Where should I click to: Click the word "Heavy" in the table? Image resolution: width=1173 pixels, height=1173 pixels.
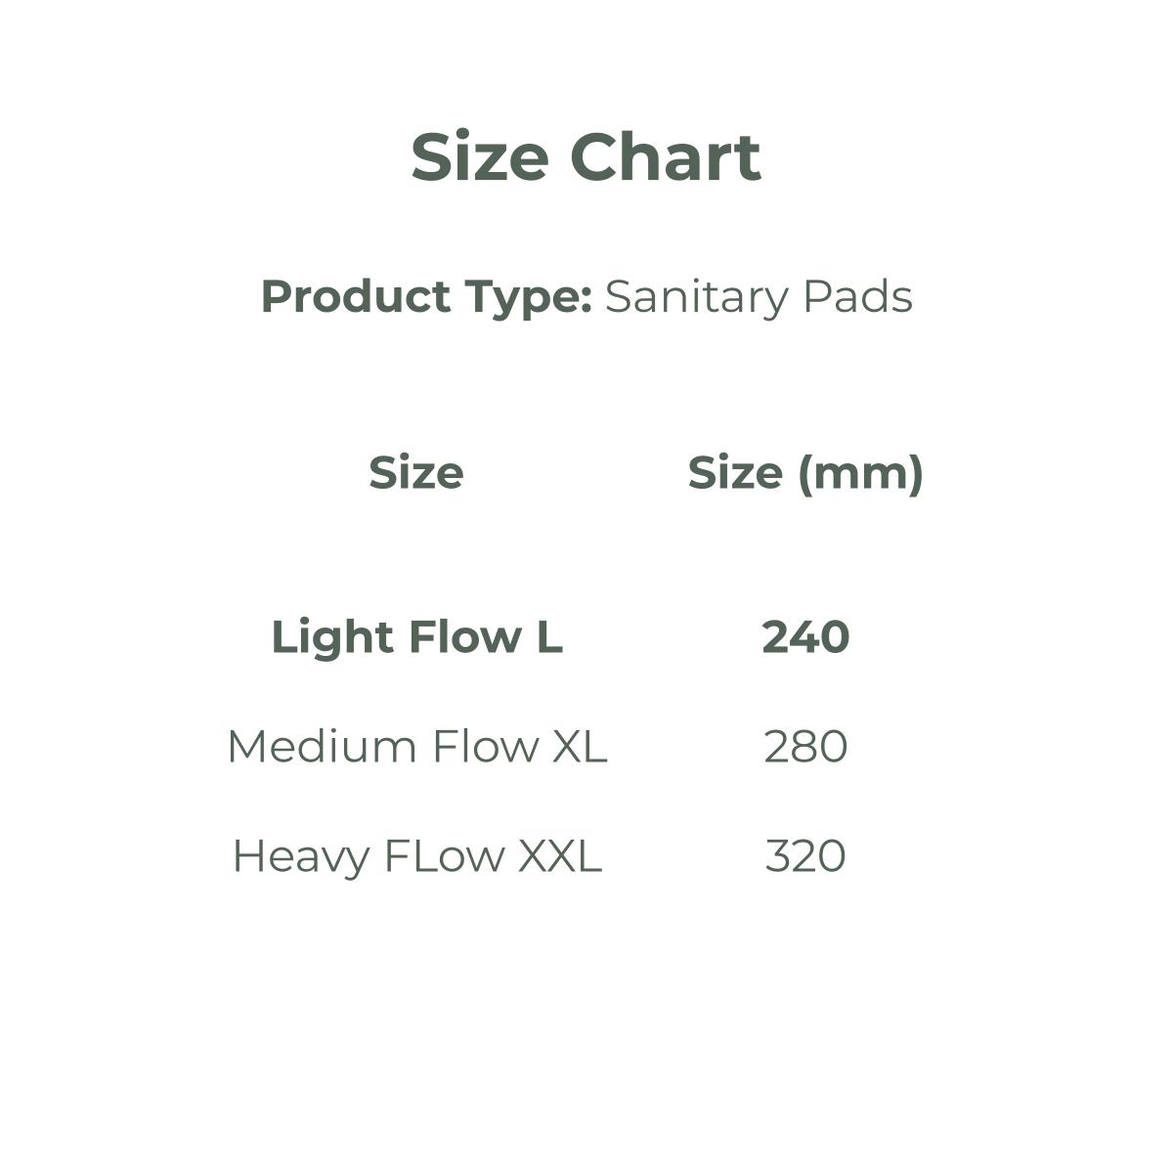tap(298, 857)
